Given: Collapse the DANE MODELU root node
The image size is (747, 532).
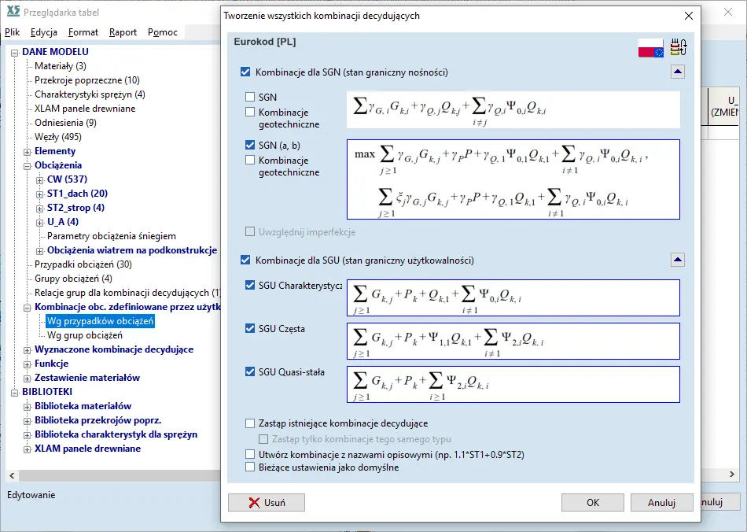Looking at the screenshot, I should (x=15, y=52).
